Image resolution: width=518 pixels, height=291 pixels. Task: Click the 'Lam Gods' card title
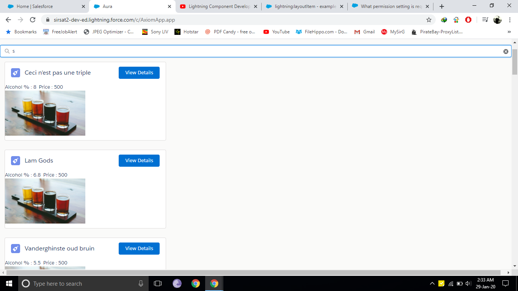[39, 161]
